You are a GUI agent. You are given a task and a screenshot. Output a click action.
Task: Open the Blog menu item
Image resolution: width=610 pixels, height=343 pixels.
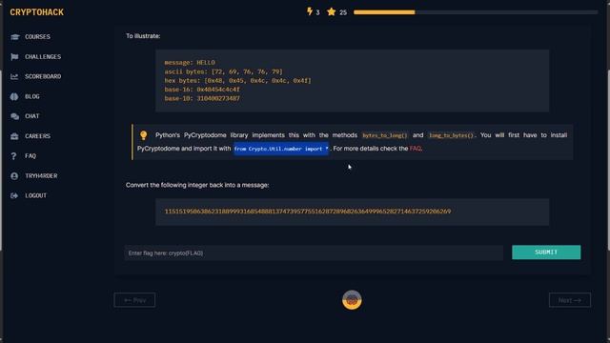[32, 96]
